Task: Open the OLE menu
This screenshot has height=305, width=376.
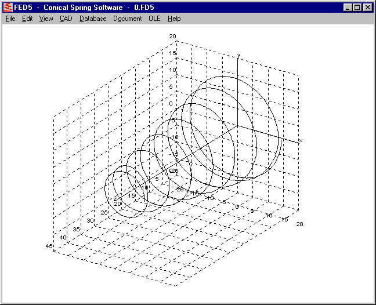Action: 154,19
